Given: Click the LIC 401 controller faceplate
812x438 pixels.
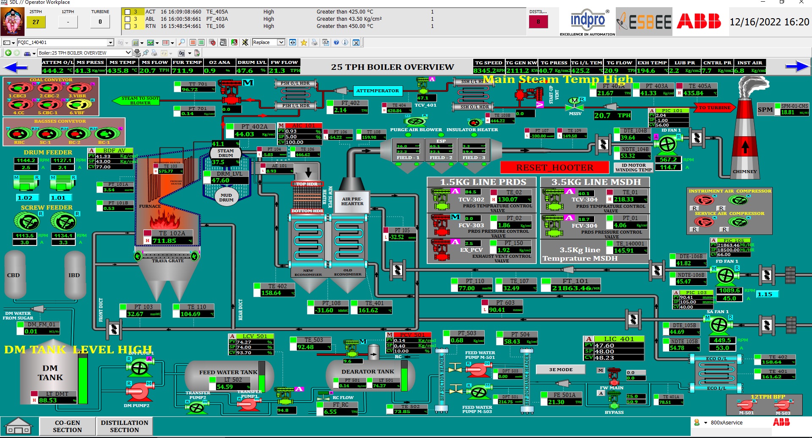Looking at the screenshot, I should pyautogui.click(x=614, y=348).
